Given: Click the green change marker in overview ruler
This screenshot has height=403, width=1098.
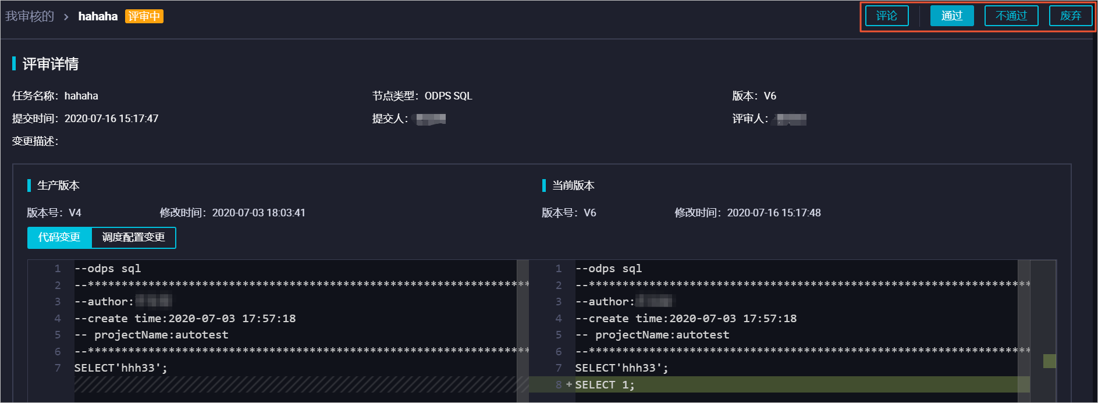Looking at the screenshot, I should [1049, 361].
